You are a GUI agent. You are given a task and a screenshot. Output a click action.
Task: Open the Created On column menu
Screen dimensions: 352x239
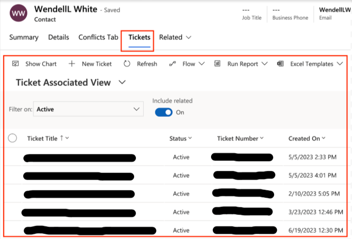click(323, 138)
